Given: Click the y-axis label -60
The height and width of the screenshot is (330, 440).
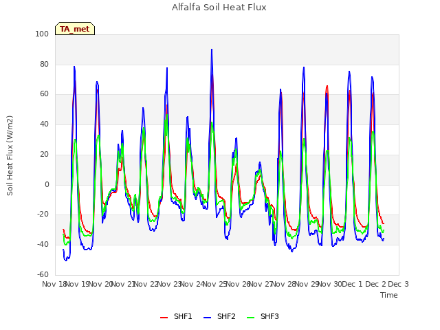Looking at the screenshot, I should pyautogui.click(x=43, y=274).
